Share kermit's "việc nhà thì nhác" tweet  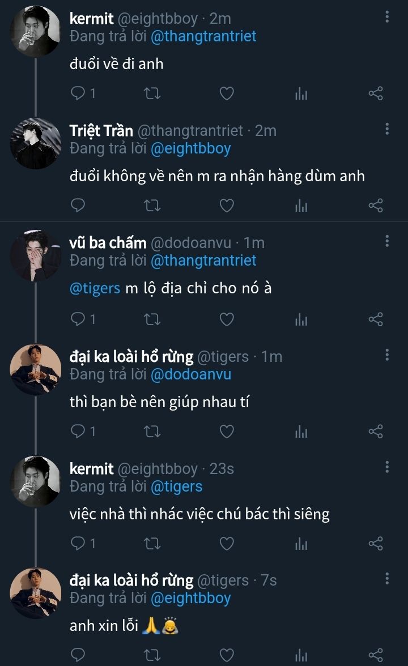click(x=376, y=544)
